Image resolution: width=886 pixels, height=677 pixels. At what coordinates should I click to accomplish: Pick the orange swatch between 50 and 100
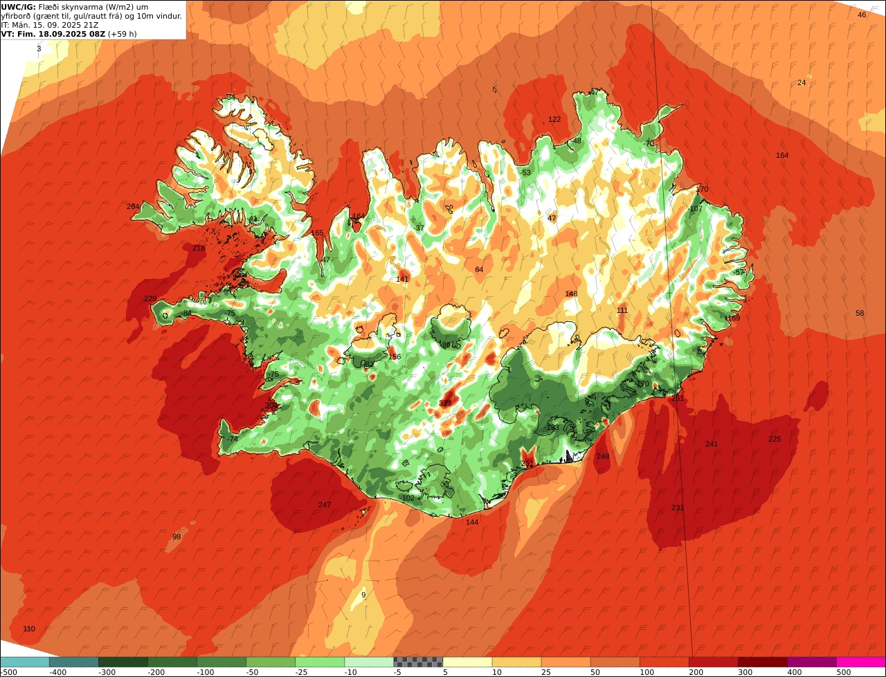pyautogui.click(x=615, y=662)
